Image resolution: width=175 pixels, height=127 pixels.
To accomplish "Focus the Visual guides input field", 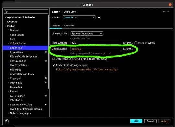I will [96, 49].
